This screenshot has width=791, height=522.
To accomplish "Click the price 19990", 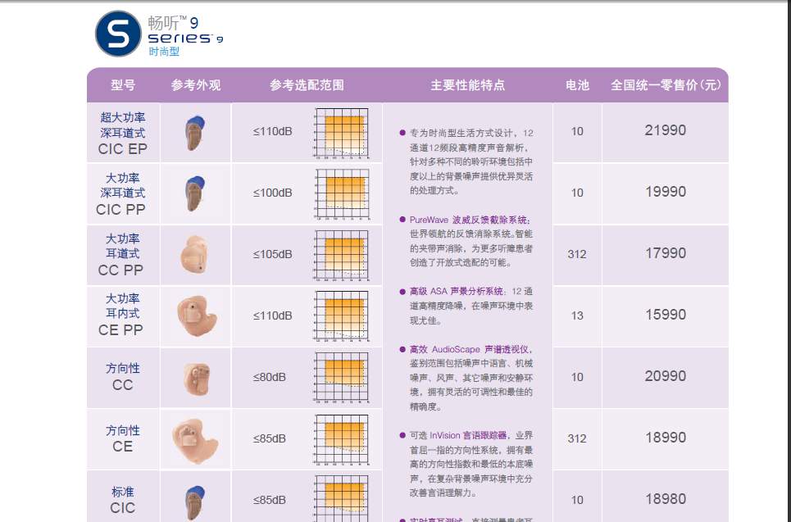I will coord(666,192).
